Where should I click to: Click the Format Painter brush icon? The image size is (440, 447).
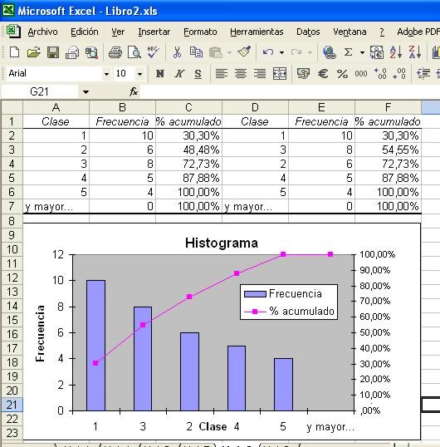tap(244, 52)
